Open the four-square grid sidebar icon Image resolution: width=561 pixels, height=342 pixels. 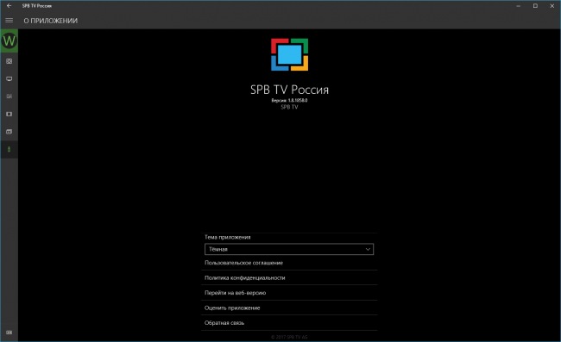point(9,61)
